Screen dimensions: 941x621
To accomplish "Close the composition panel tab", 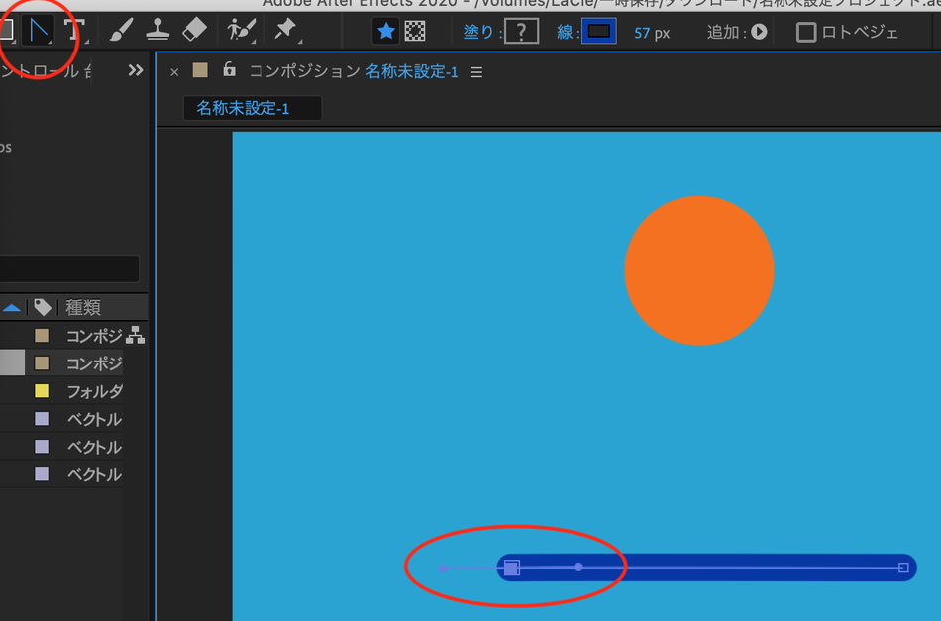I will click(x=174, y=72).
